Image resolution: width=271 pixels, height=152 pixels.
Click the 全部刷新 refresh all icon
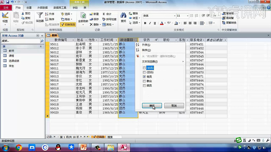[x=83, y=16]
